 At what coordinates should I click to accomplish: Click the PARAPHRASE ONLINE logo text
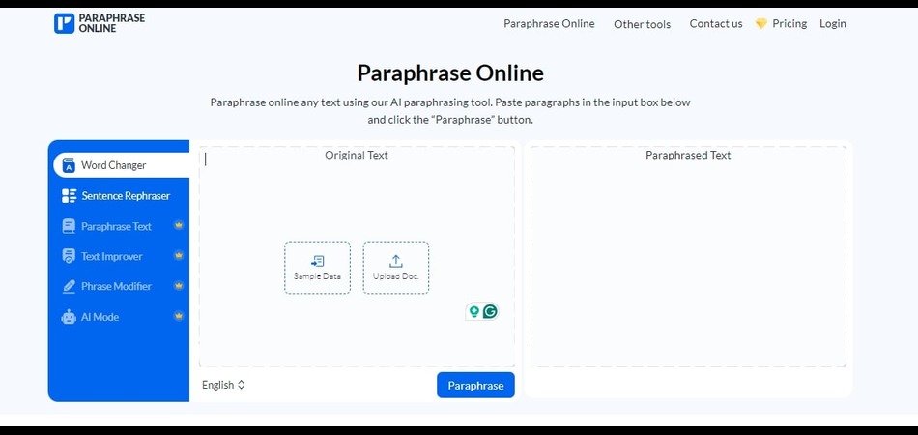pyautogui.click(x=112, y=23)
